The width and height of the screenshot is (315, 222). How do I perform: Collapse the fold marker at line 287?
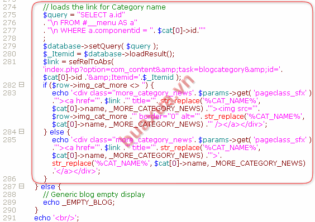pos(21,186)
